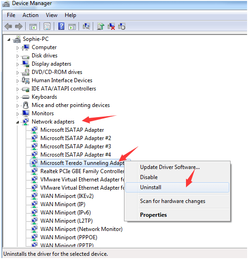Image resolution: width=248 pixels, height=259 pixels.
Task: Select WAN Miniport (IP)
Action: tap(63, 204)
